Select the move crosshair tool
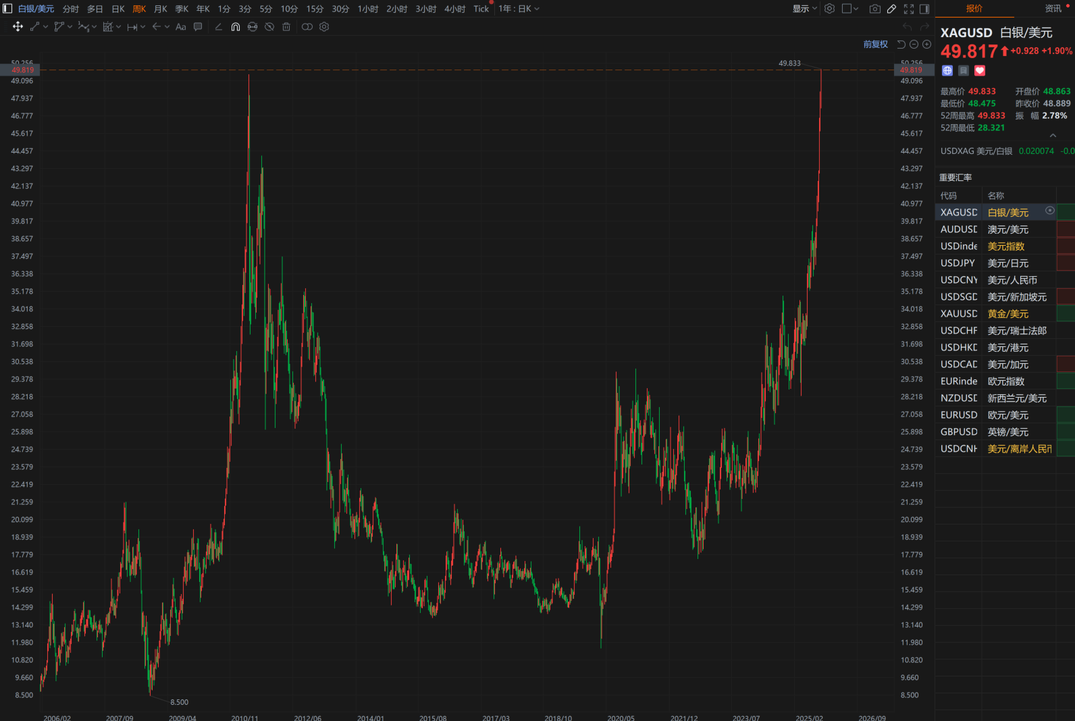 coord(18,27)
